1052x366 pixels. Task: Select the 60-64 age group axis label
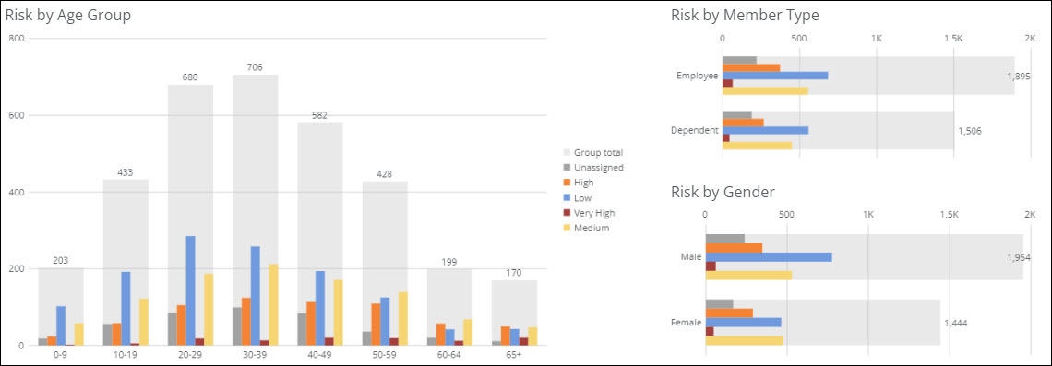point(449,355)
